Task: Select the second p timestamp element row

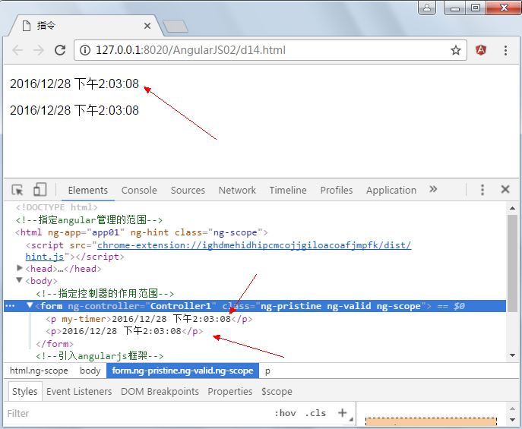Action: point(124,332)
